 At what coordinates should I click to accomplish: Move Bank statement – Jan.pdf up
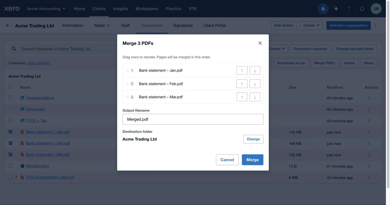(x=242, y=70)
